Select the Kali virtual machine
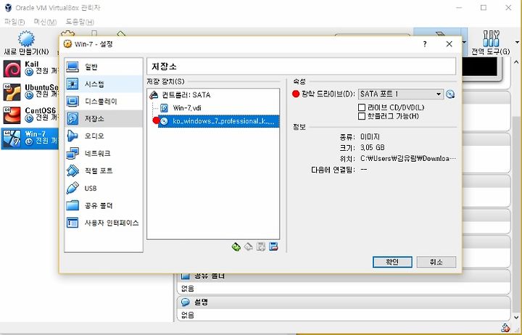Image resolution: width=522 pixels, height=335 pixels. click(30, 68)
